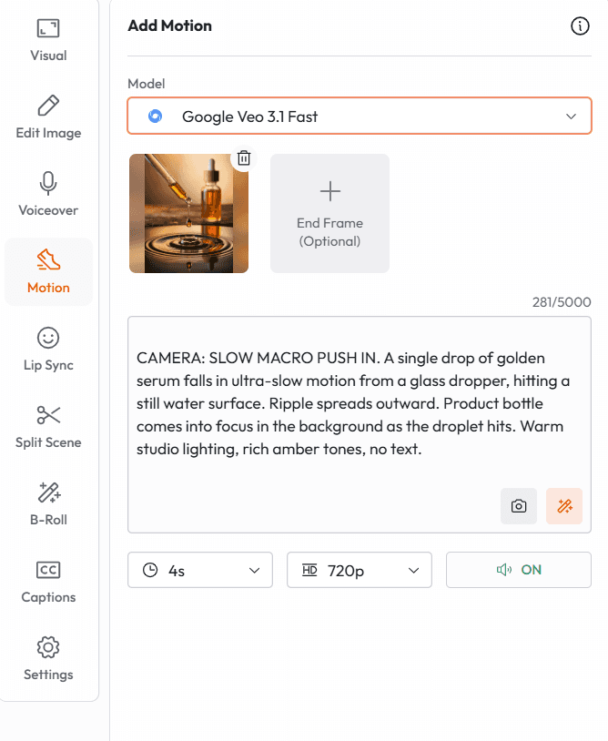Toggle the audio ON button
Viewport: 608px width, 741px height.
pos(519,570)
